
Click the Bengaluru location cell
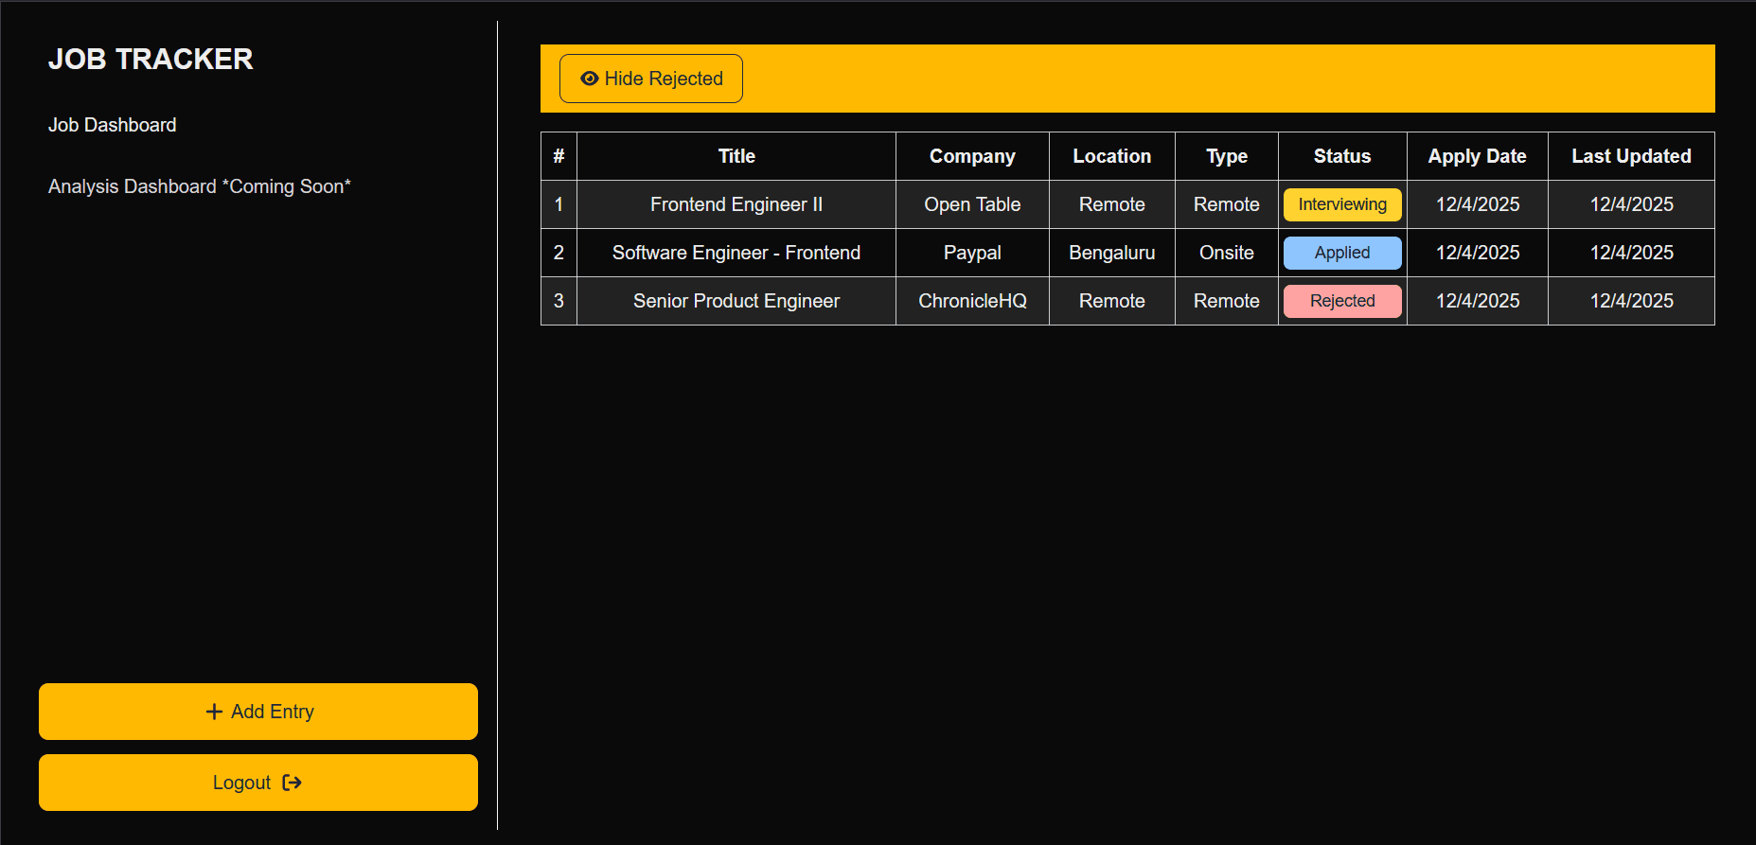click(1112, 253)
